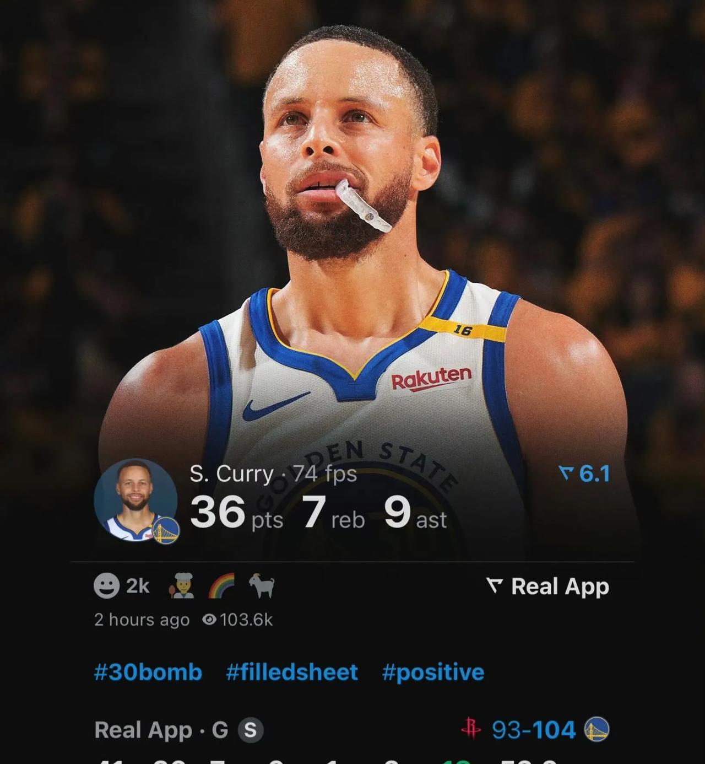The height and width of the screenshot is (764, 705).
Task: Open the Houston Rockets team logo
Action: [471, 729]
